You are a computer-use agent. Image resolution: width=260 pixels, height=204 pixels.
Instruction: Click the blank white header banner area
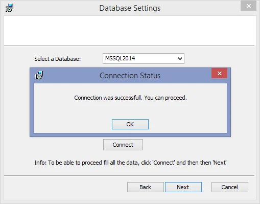point(130,31)
